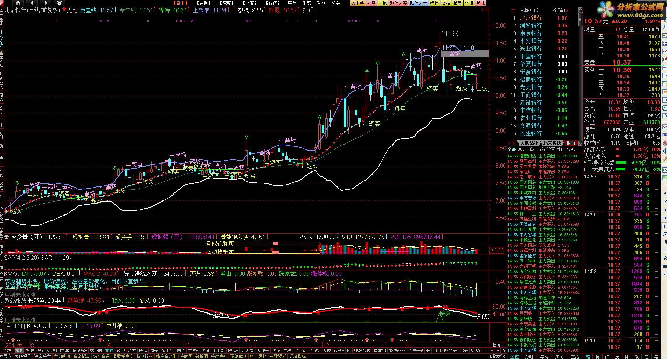Switch to the 关联品种 tab

coord(529,143)
